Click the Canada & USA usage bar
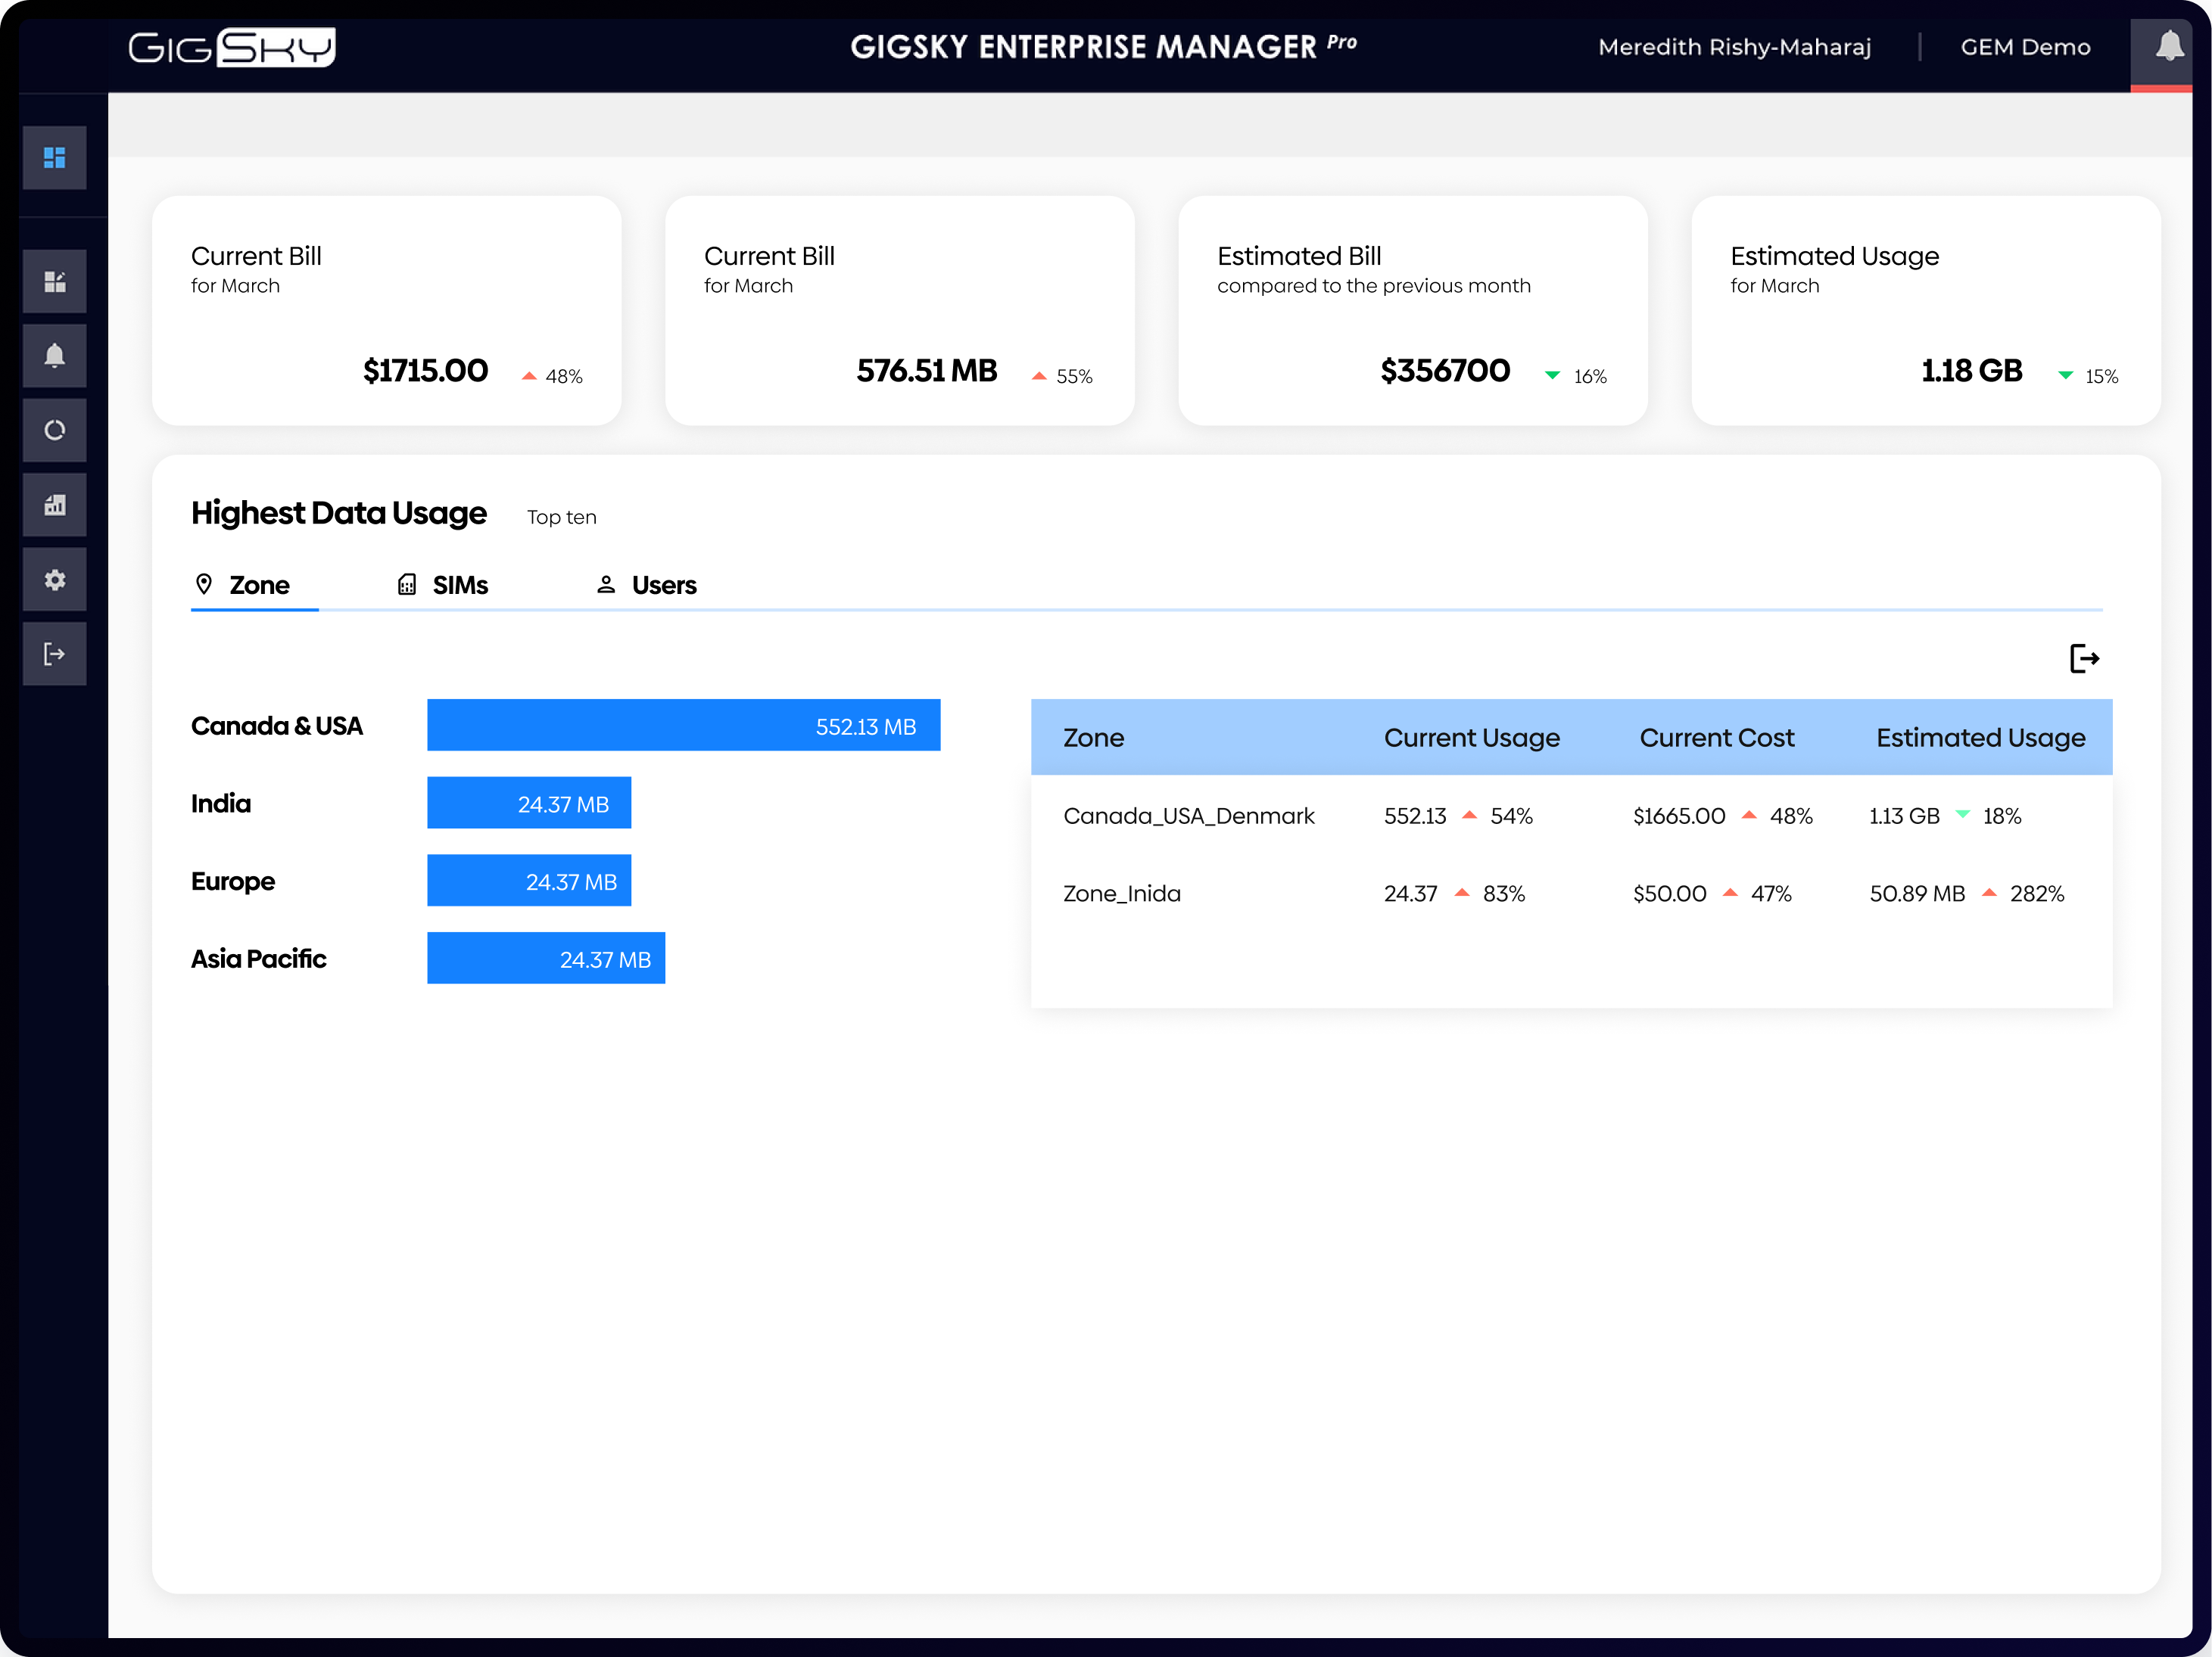2212x1657 pixels. click(683, 726)
